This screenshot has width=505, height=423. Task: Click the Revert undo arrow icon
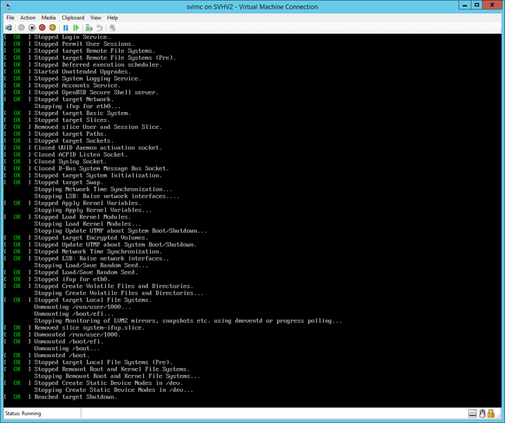100,28
